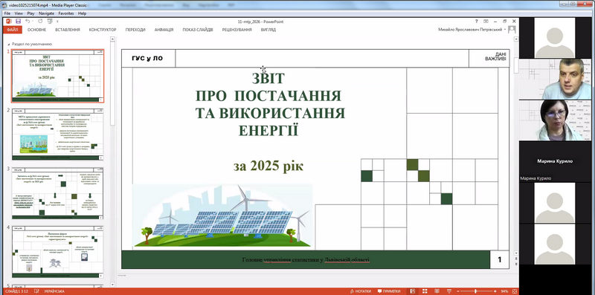Click 'Головне управління статистики у Львівській області' footer
The image size is (595, 295).
(306, 260)
